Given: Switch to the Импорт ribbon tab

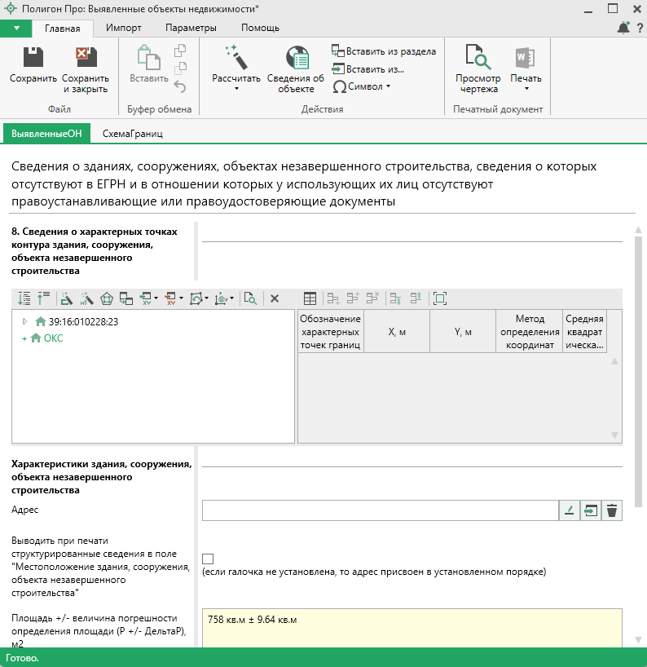Looking at the screenshot, I should [x=123, y=28].
